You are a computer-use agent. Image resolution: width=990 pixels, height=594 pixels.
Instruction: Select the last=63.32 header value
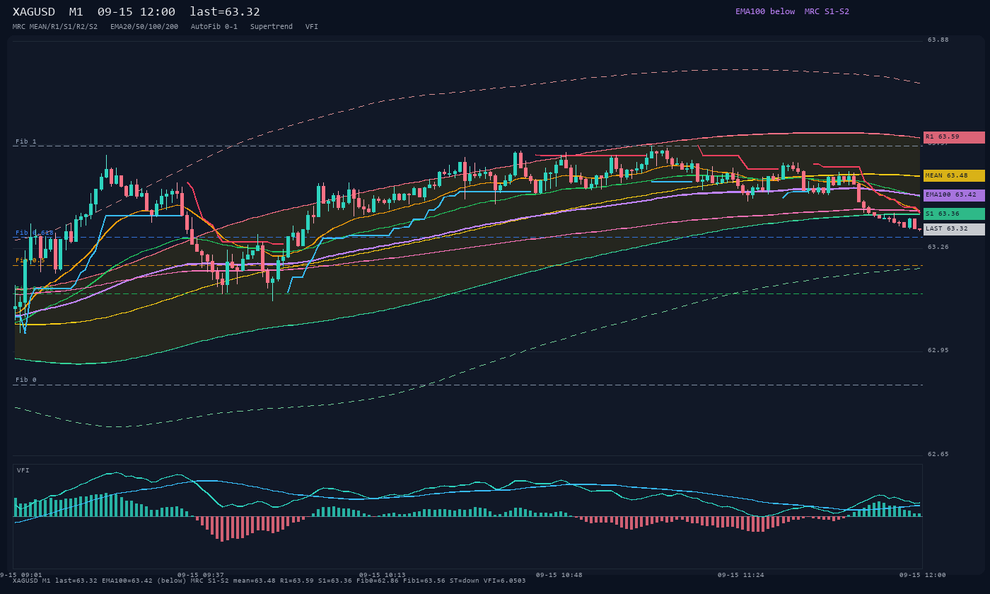(225, 12)
